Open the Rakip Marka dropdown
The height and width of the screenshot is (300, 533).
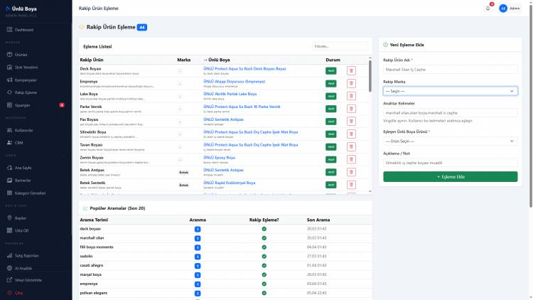tap(450, 91)
